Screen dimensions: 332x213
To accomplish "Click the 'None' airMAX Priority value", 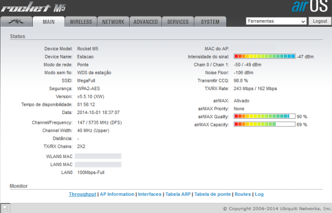I will click(239, 109).
